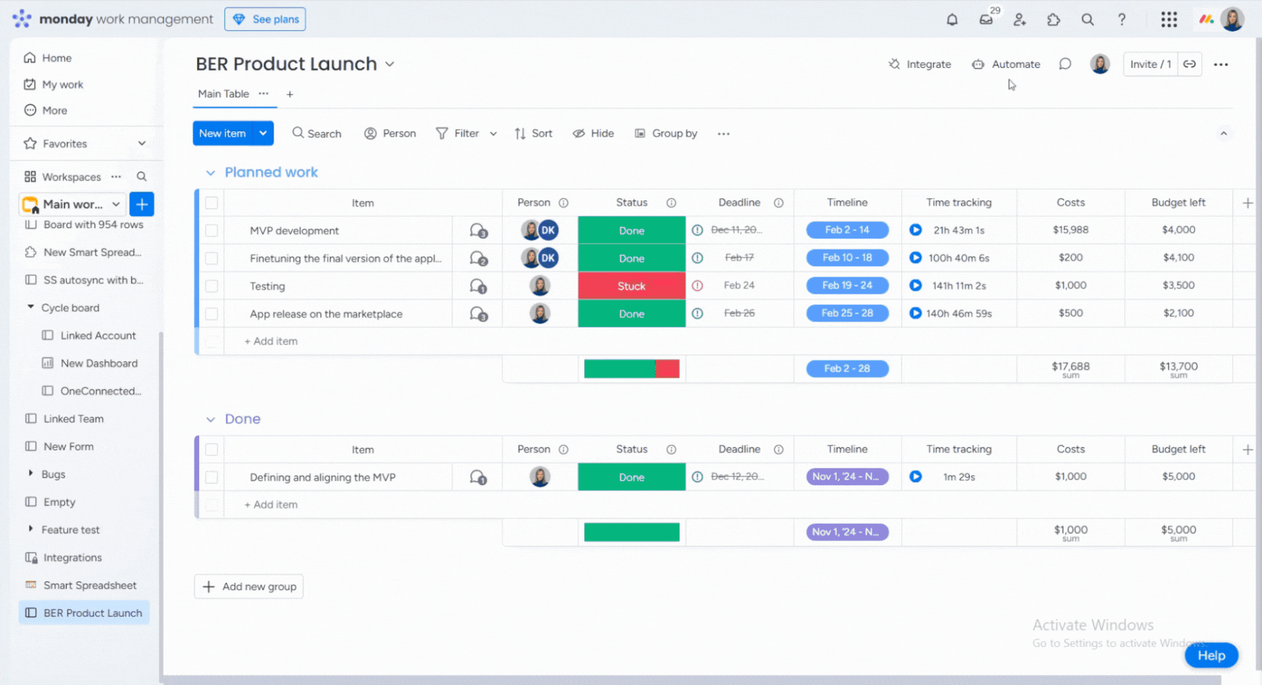This screenshot has height=685, width=1262.
Task: Open the Main workspace selector dropdown
Action: coord(72,204)
